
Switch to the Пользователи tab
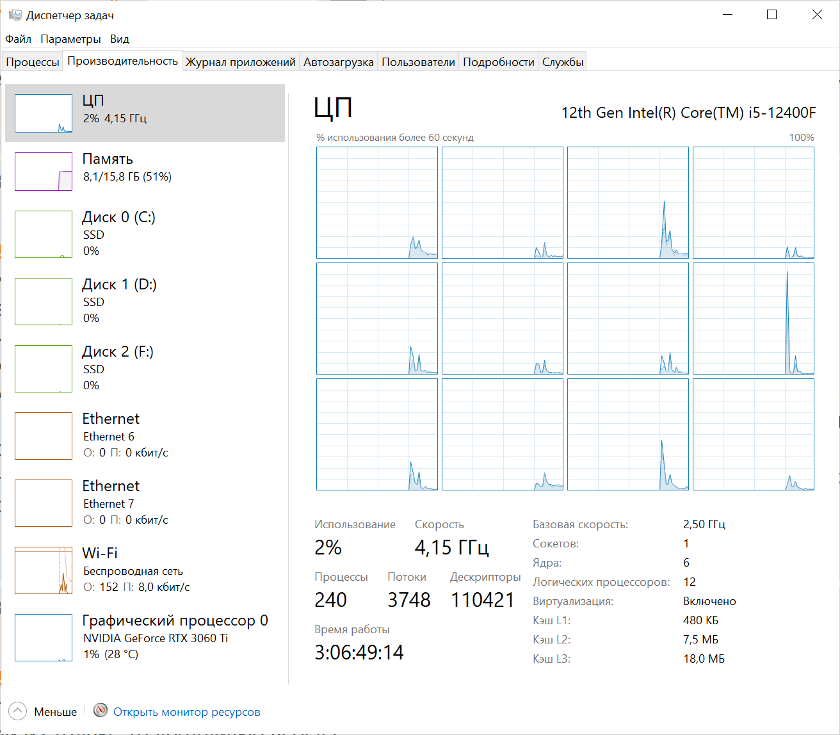[x=418, y=62]
